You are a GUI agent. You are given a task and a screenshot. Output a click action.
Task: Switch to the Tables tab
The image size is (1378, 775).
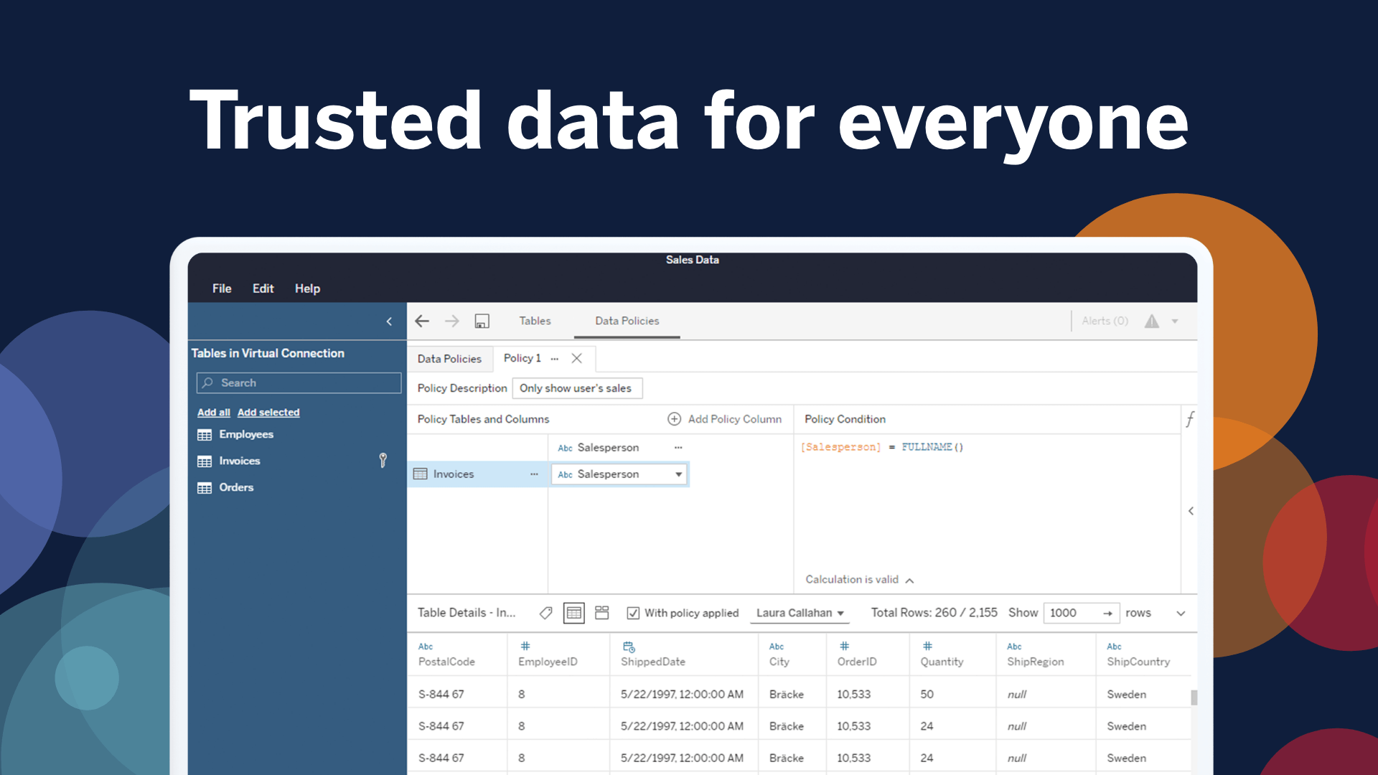535,321
